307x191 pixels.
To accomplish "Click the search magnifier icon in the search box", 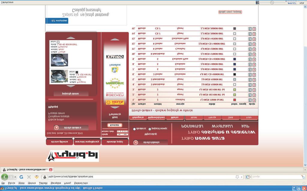I will [x=303, y=177].
